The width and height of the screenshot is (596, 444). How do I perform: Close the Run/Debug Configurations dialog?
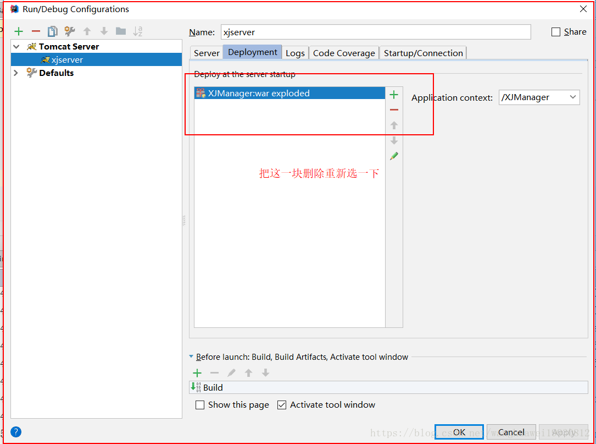pyautogui.click(x=583, y=9)
